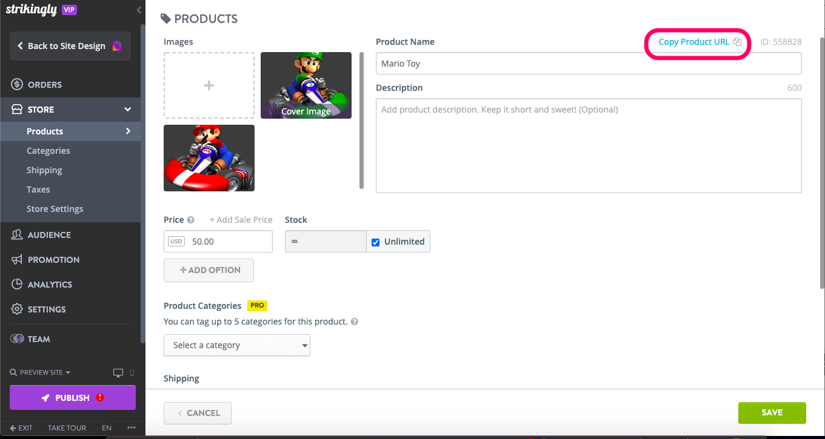Change the EN language setting

(x=107, y=428)
